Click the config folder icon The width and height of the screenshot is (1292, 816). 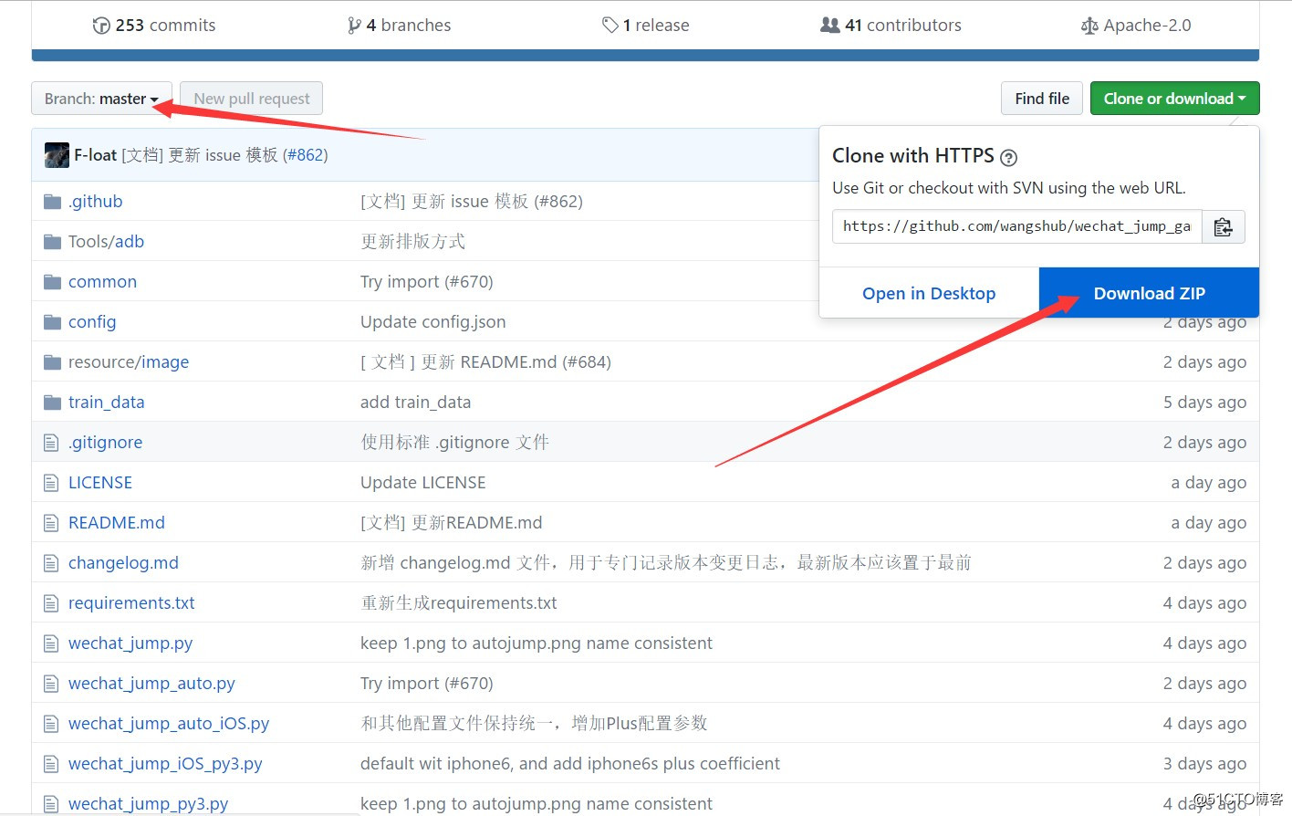point(52,322)
